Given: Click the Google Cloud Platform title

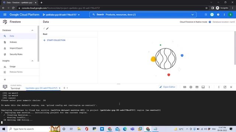Looking at the screenshot, I should [24, 15].
